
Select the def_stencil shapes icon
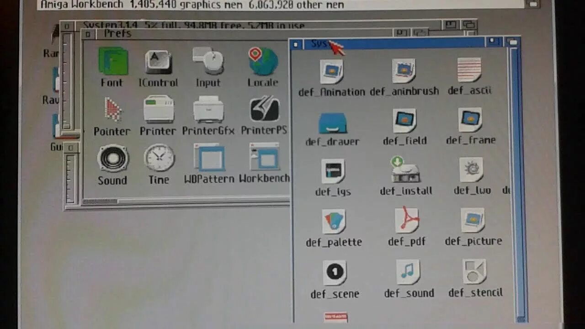pyautogui.click(x=474, y=271)
